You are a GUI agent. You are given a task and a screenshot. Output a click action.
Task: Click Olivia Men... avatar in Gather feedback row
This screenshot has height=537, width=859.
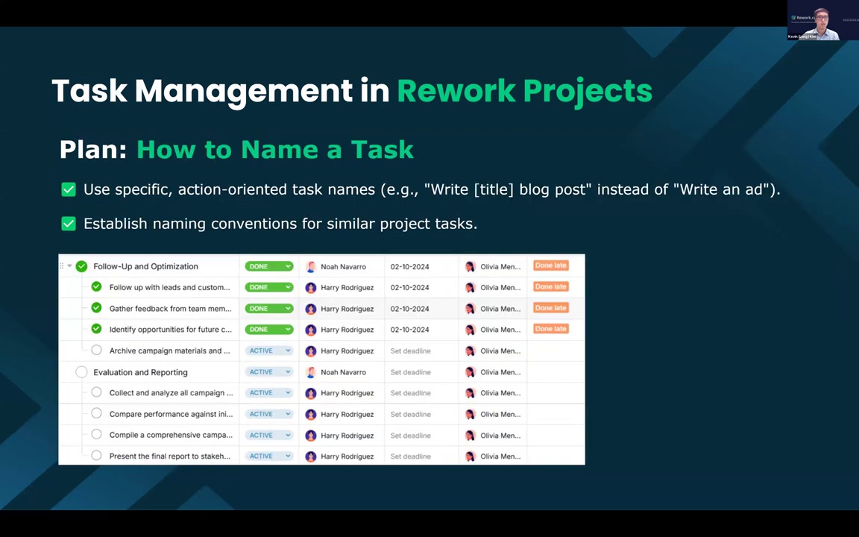(470, 309)
